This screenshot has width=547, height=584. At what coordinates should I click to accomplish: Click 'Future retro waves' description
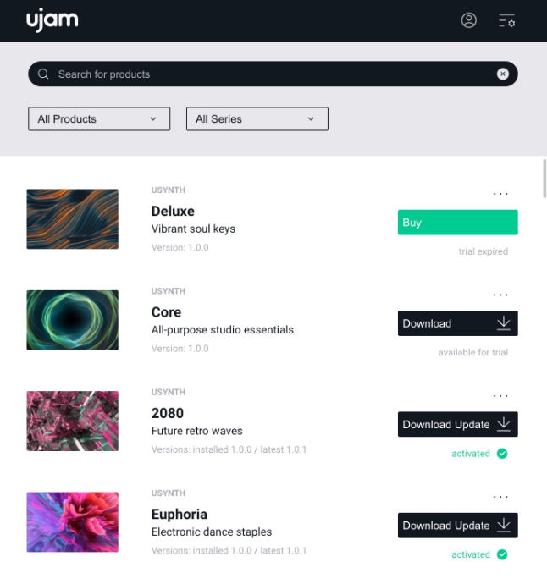(196, 431)
